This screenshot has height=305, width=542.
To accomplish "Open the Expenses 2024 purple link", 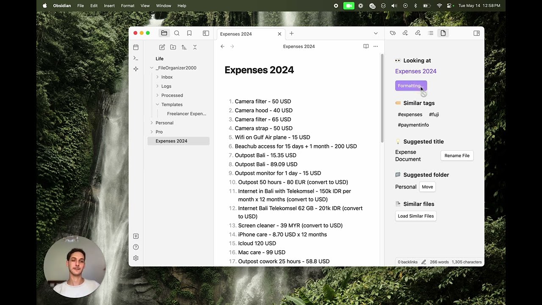I will (416, 71).
